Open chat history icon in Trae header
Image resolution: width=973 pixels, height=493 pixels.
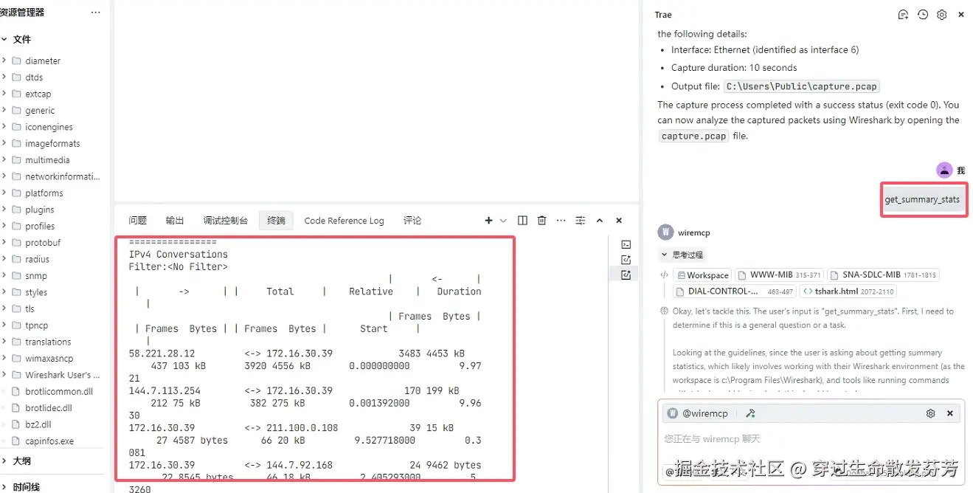coord(922,14)
